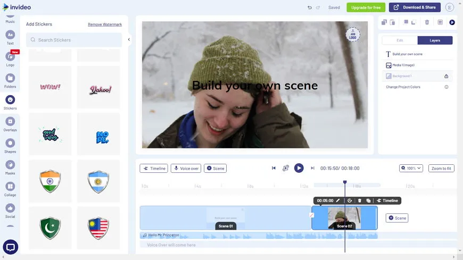
Task: Unlock the Background 1 layer
Action: [x=446, y=76]
